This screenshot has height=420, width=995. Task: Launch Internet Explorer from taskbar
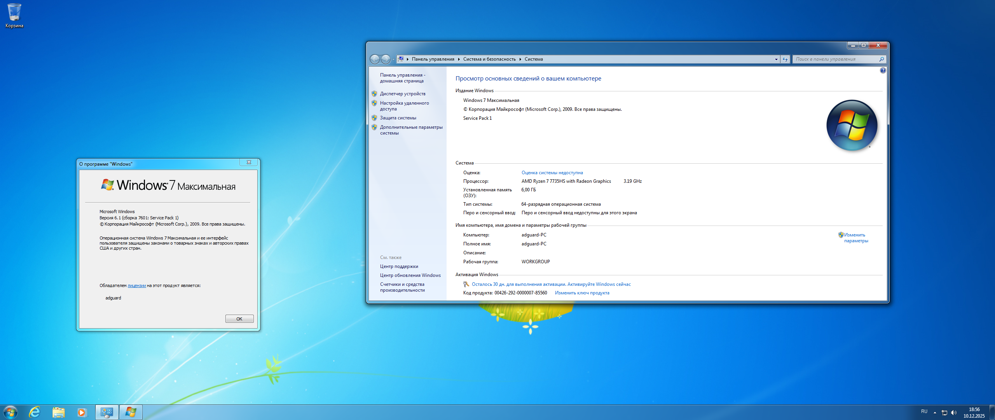tap(35, 412)
